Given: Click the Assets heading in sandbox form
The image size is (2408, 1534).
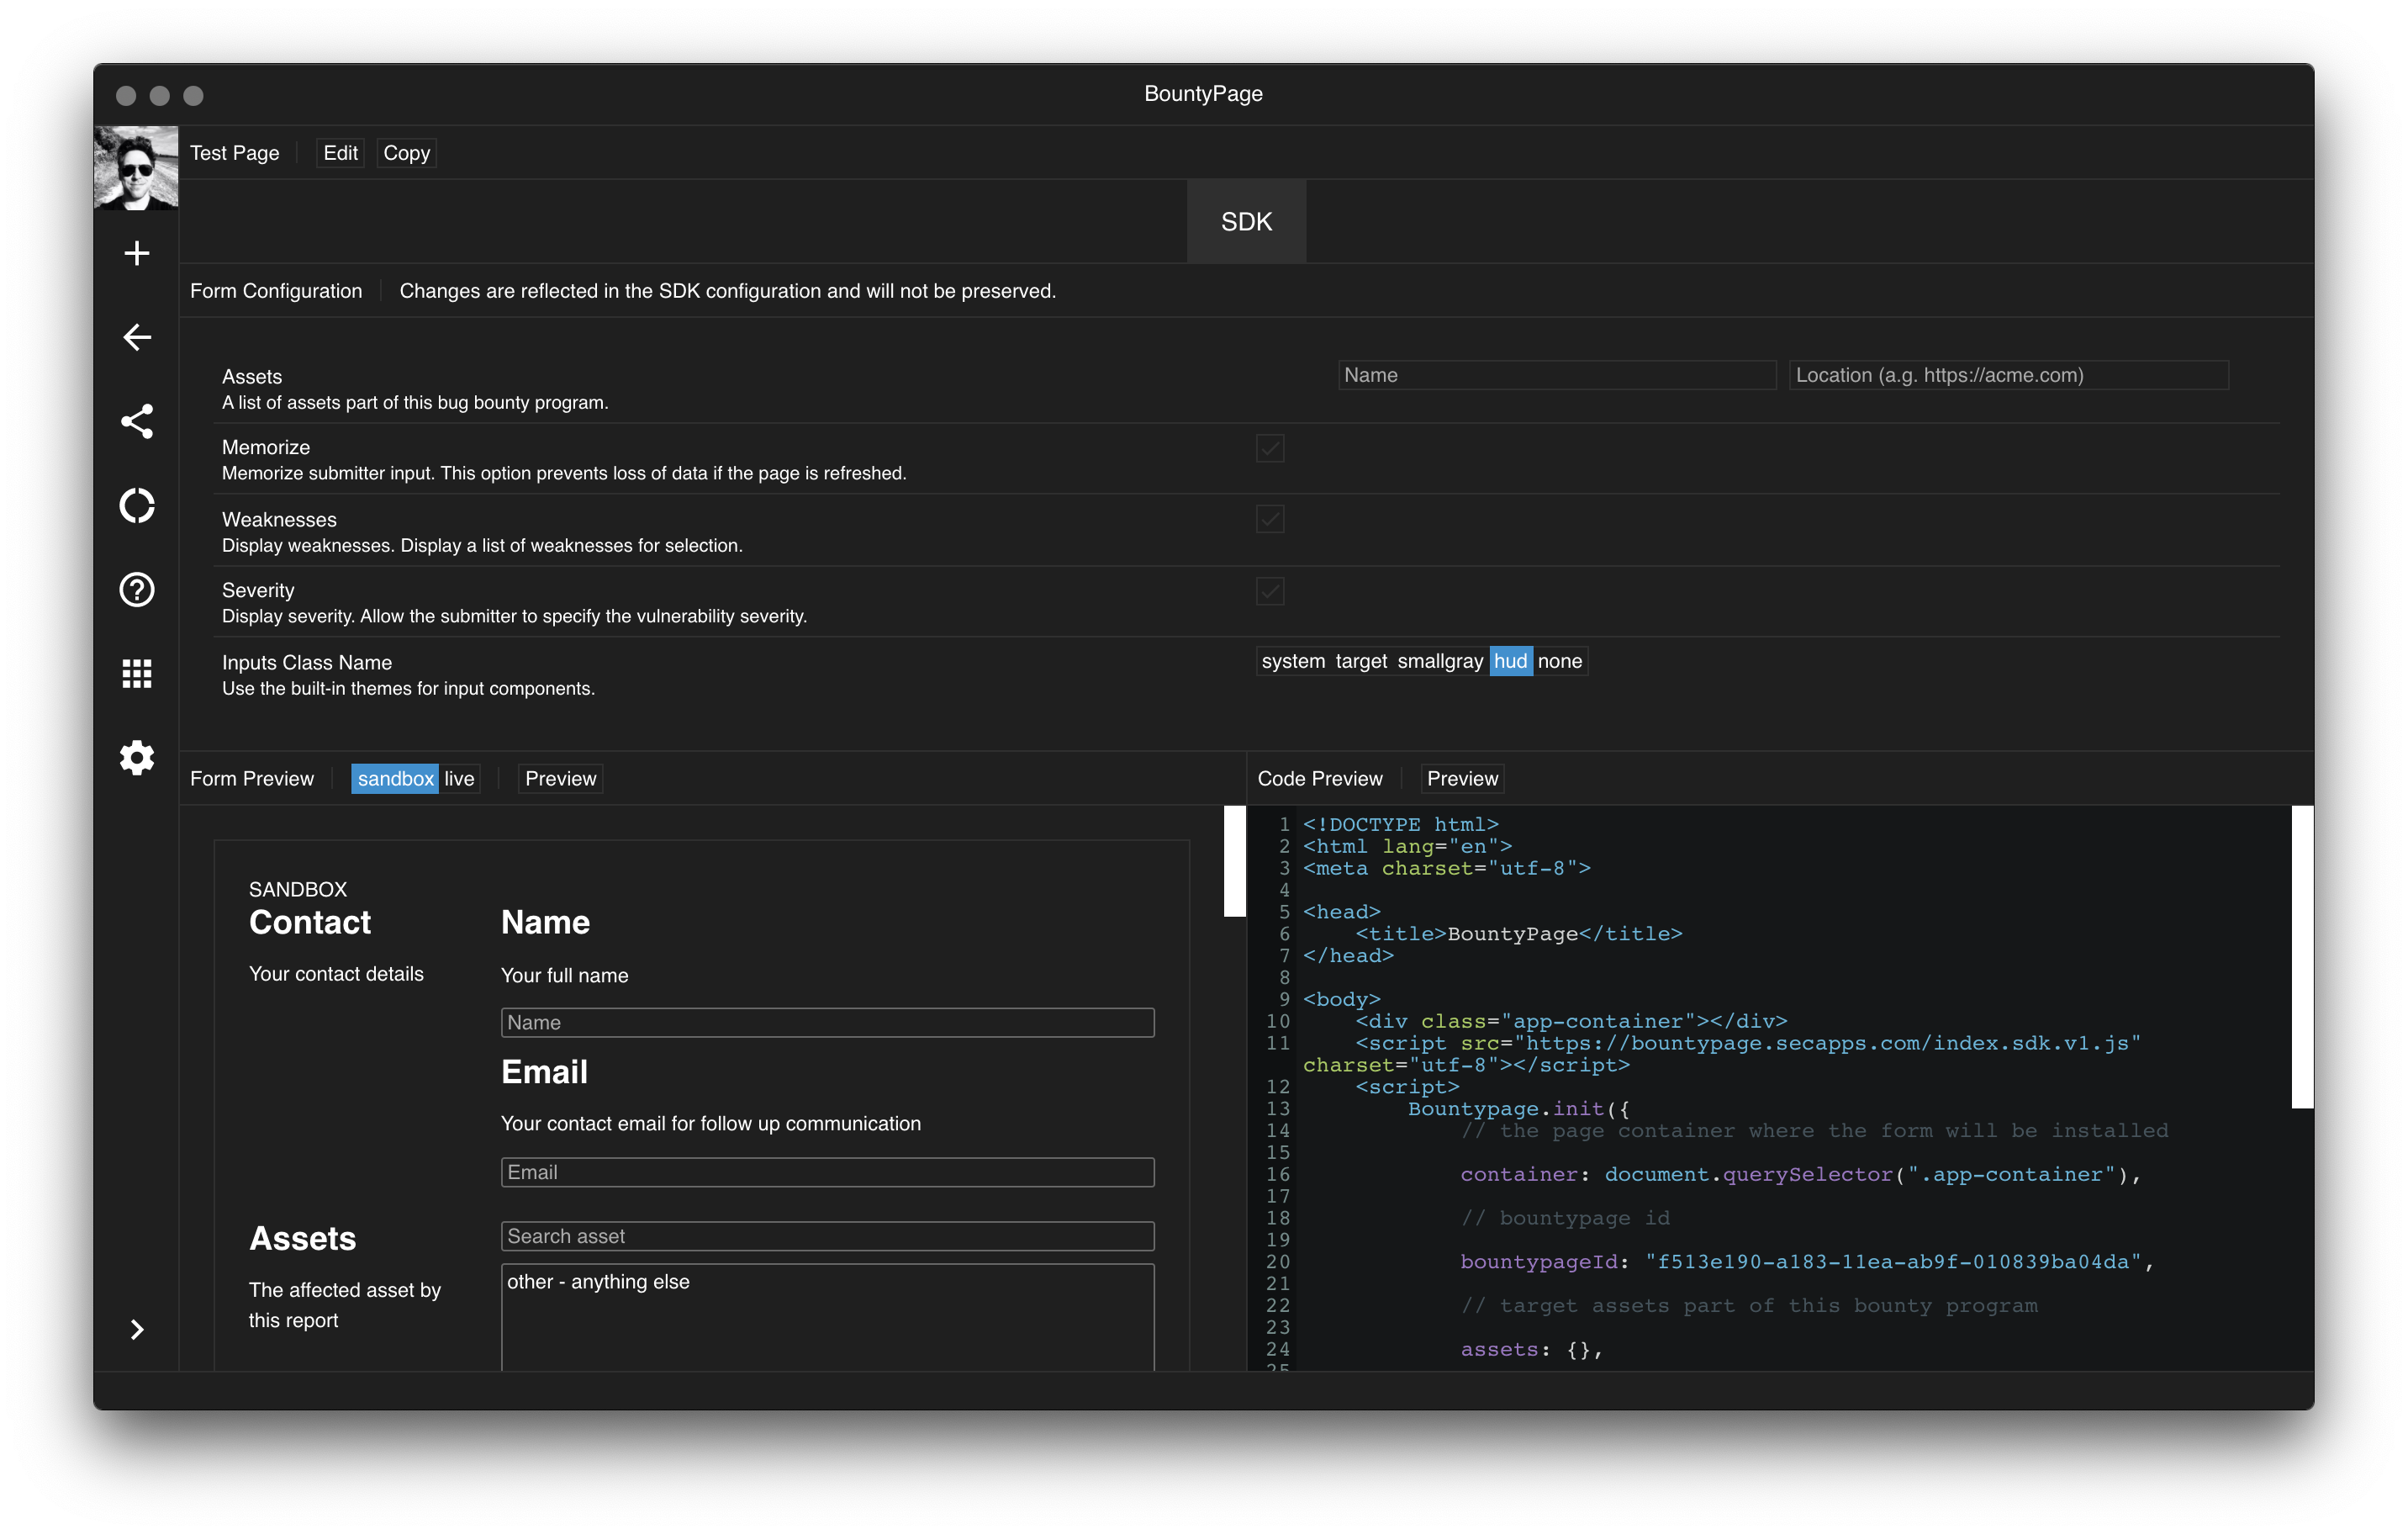Looking at the screenshot, I should coord(302,1238).
